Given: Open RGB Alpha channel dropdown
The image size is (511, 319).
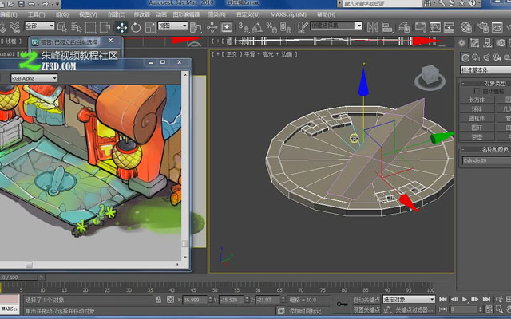Looking at the screenshot, I should [34, 78].
